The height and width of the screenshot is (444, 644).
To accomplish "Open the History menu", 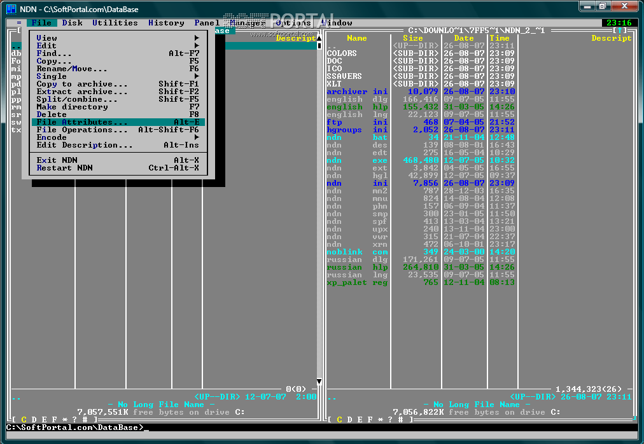I will point(166,23).
